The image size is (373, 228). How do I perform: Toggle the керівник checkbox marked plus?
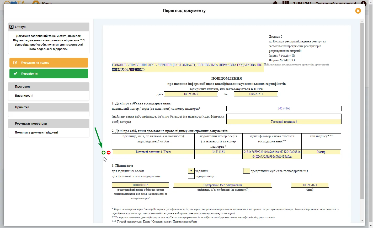coord(191,171)
